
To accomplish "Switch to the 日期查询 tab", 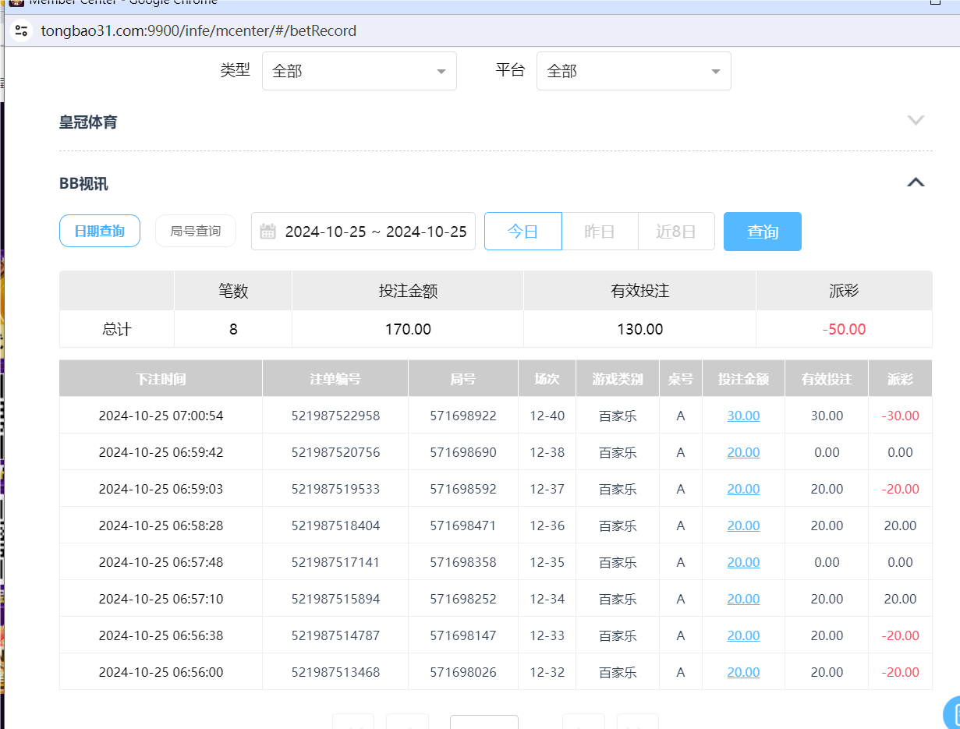I will (x=99, y=231).
